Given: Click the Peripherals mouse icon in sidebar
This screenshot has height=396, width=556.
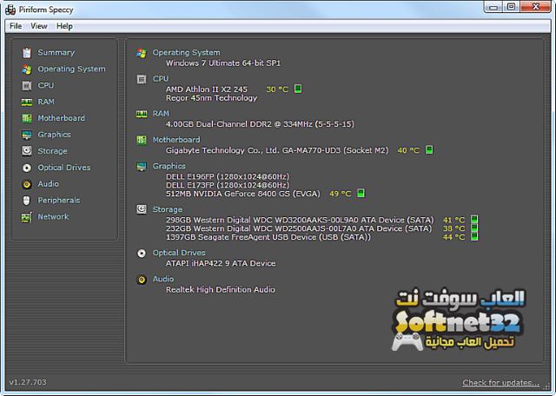Looking at the screenshot, I should tap(27, 201).
